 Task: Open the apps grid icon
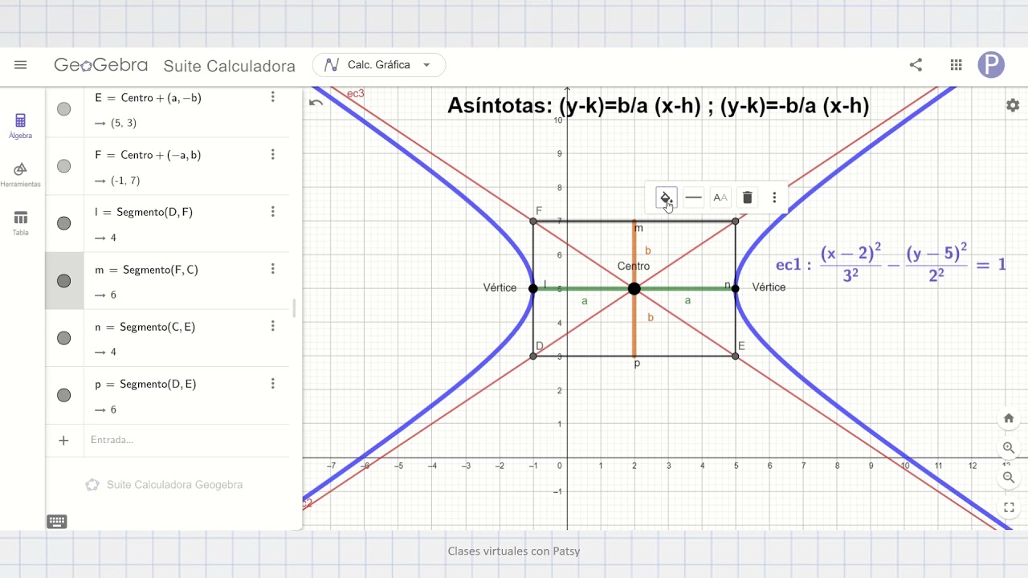[956, 65]
